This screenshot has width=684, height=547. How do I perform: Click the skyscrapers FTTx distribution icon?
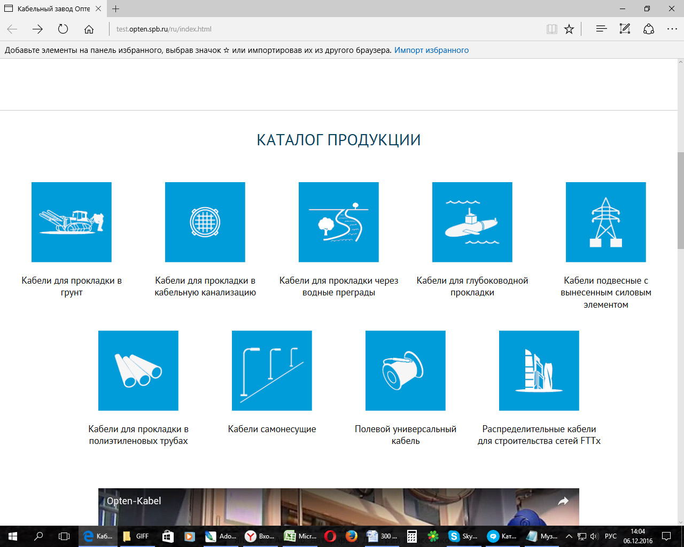[539, 371]
